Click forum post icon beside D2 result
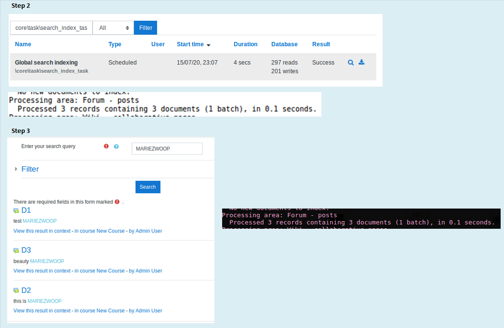Image resolution: width=504 pixels, height=328 pixels. (16, 290)
